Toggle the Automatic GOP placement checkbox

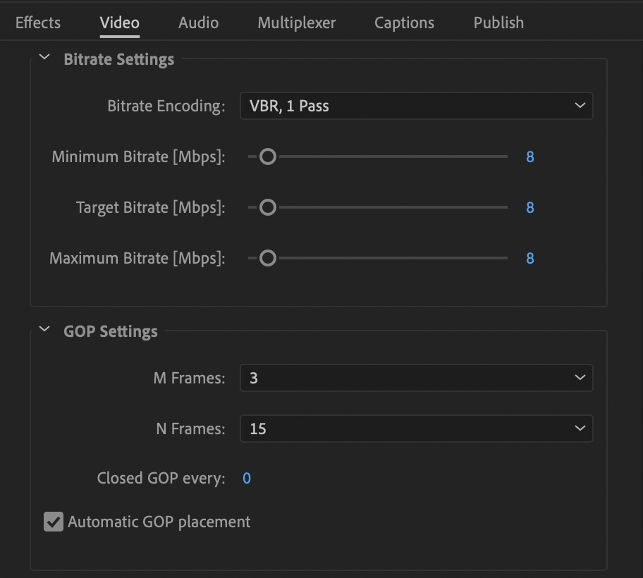point(54,522)
